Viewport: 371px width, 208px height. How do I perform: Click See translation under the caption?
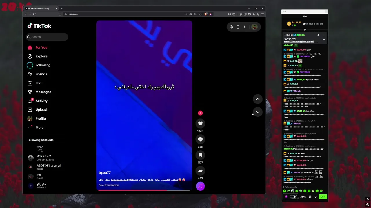click(x=109, y=185)
